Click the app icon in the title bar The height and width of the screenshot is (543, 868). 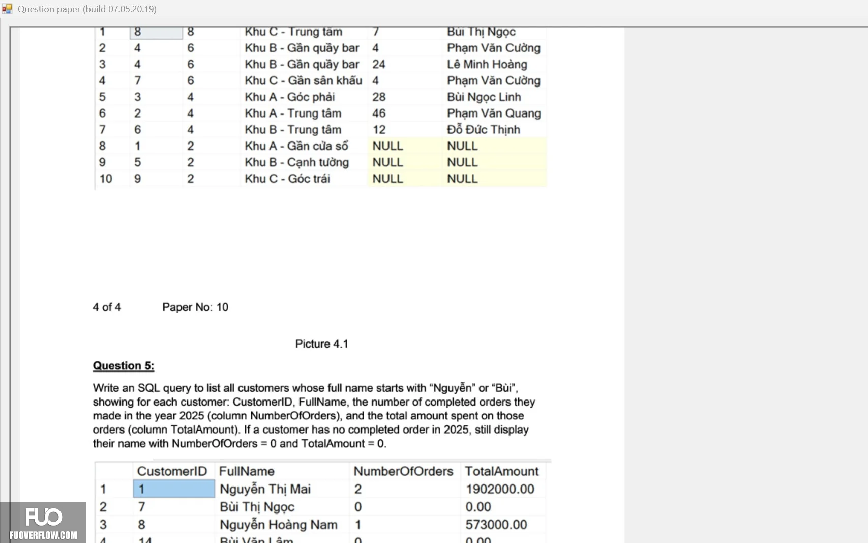click(7, 9)
